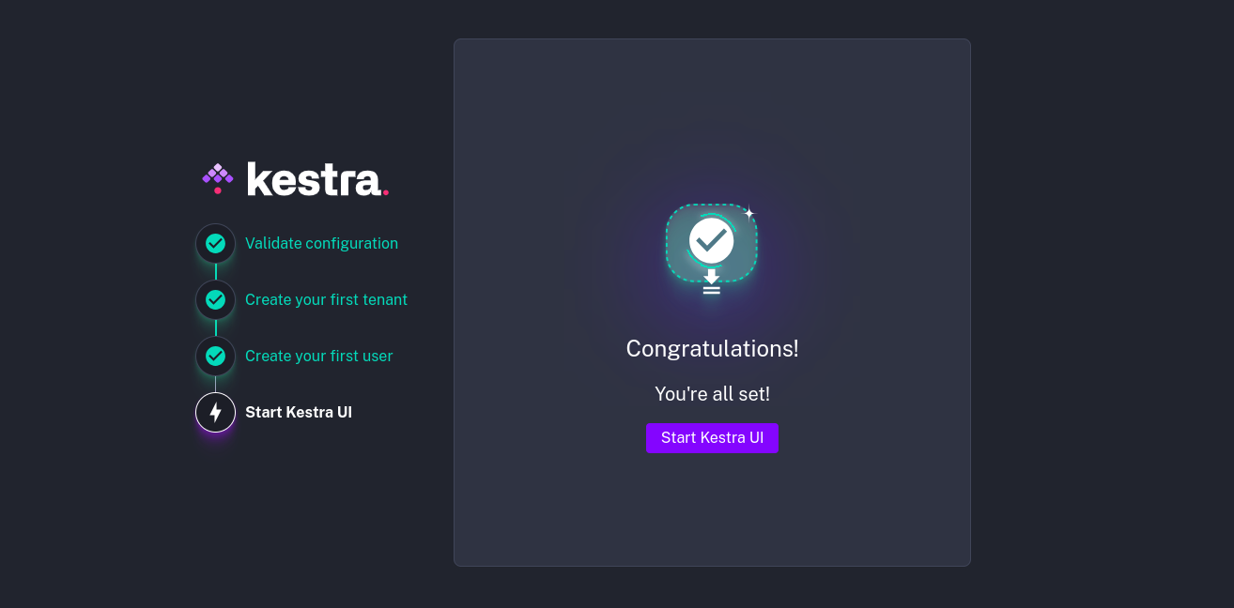Viewport: 1234px width, 608px height.
Task: Select the Create your first user checkmark
Action: 215,357
